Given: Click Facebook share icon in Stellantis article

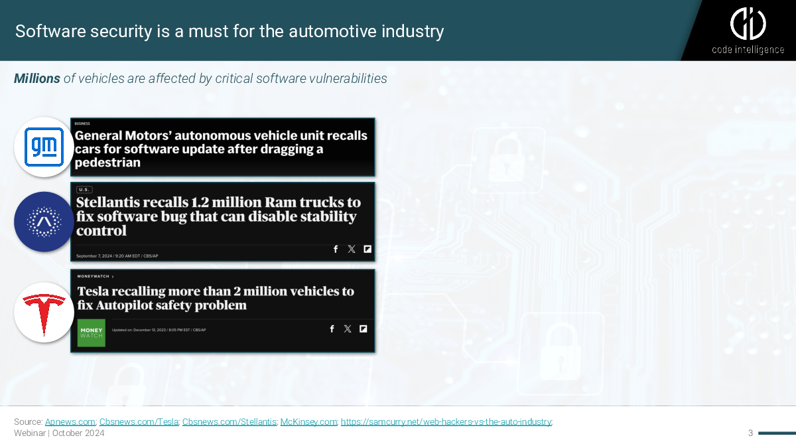Looking at the screenshot, I should coord(336,249).
